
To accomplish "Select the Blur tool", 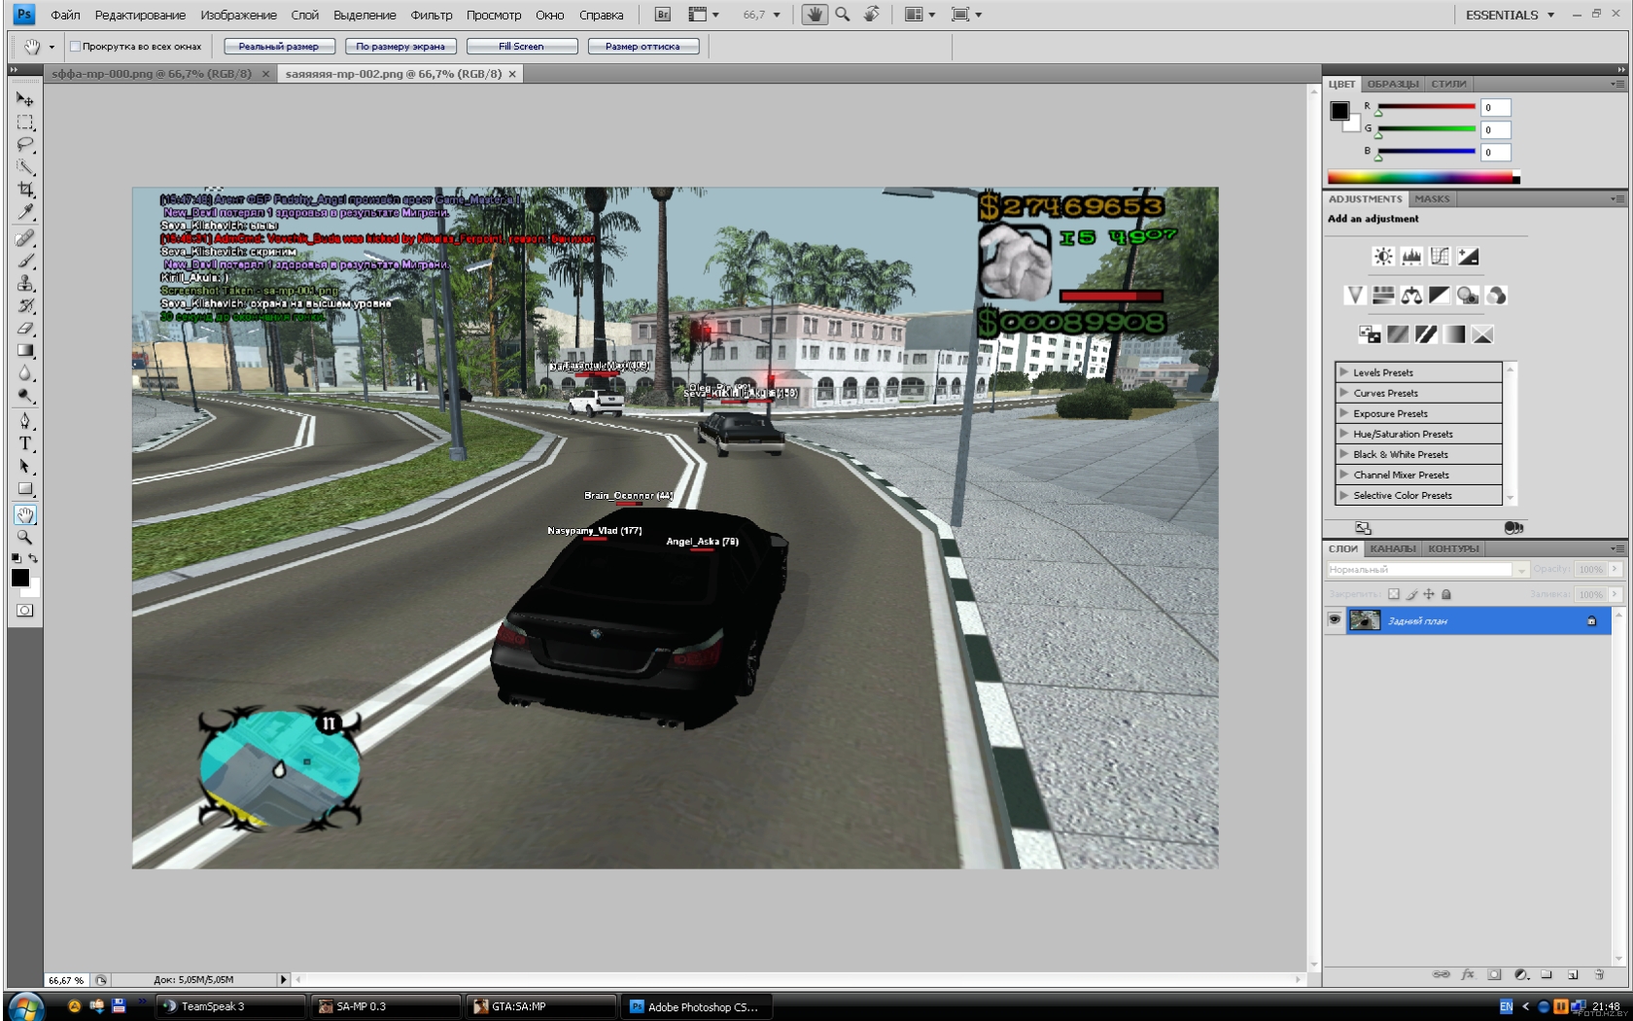I will tap(24, 373).
